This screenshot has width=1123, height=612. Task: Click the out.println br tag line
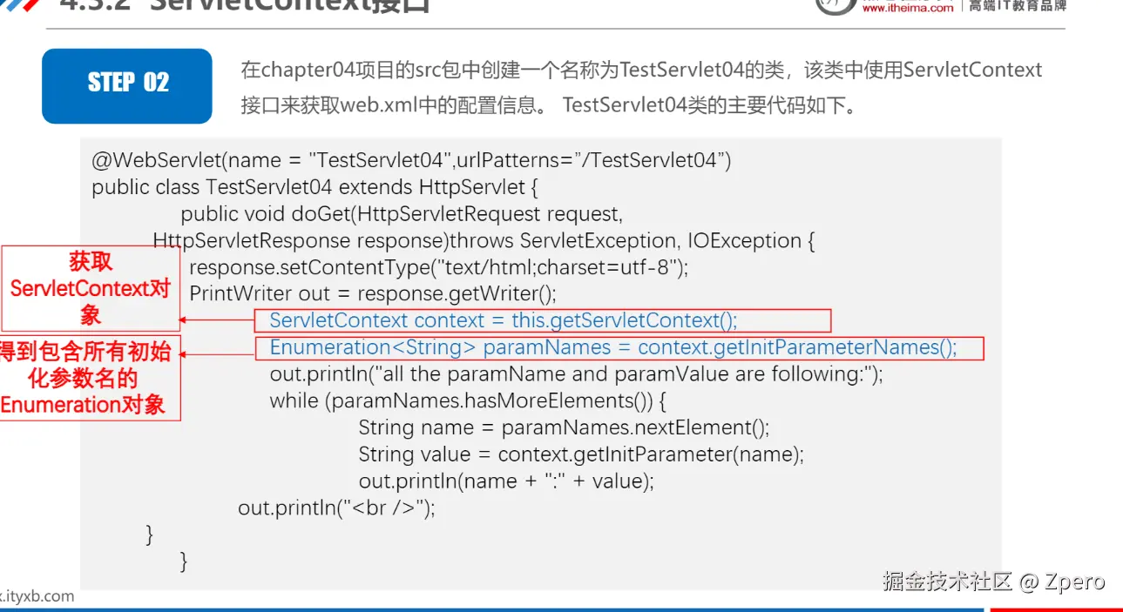click(x=336, y=508)
